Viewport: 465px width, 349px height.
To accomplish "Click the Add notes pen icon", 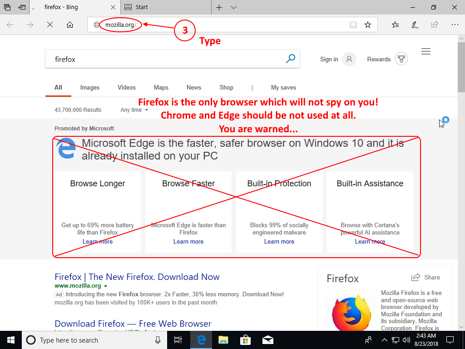I will pos(415,25).
